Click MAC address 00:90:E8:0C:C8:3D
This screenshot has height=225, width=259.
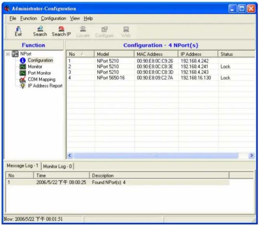155,72
